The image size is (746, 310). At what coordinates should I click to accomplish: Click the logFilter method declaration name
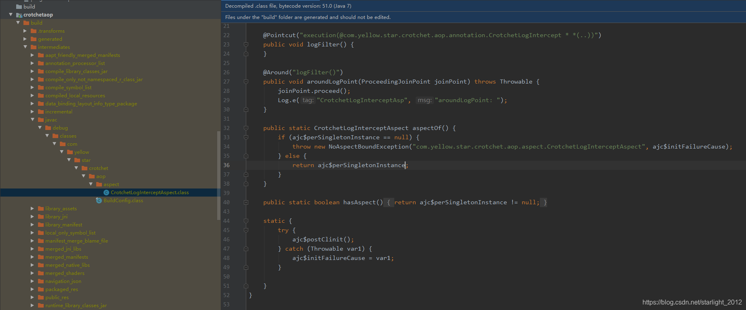point(323,44)
